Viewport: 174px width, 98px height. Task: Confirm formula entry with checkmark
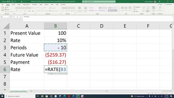click(x=17, y=17)
